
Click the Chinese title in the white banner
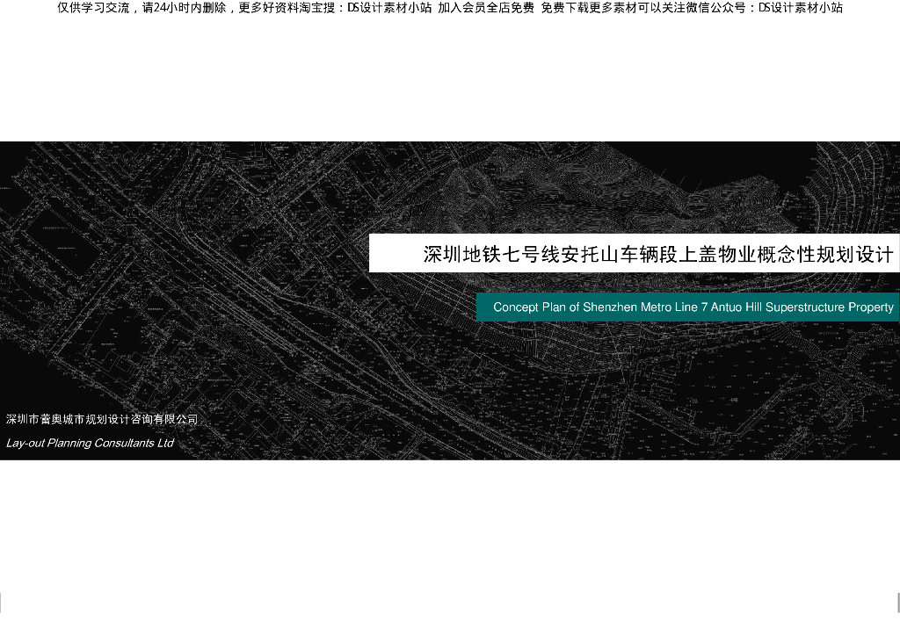coord(657,255)
